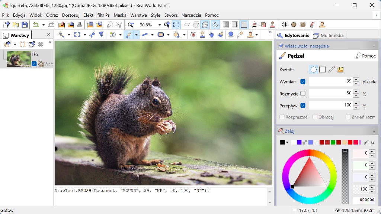Expand the undo history dropdown arrow

[x=44, y=25]
